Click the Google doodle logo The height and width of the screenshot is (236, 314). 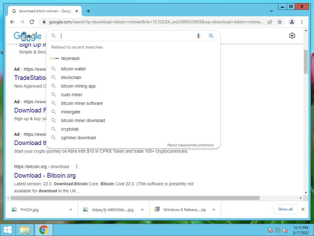(x=28, y=36)
